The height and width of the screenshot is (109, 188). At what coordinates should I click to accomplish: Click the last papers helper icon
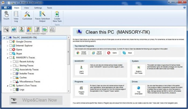[52, 29]
